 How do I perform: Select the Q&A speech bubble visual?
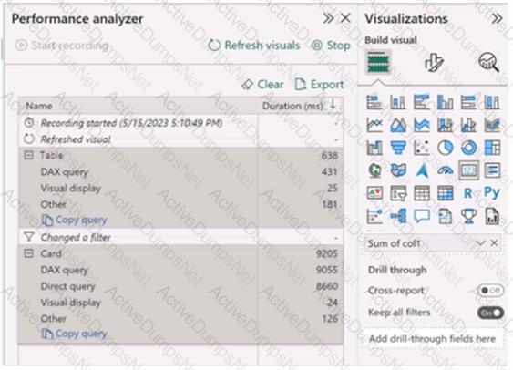(x=422, y=216)
